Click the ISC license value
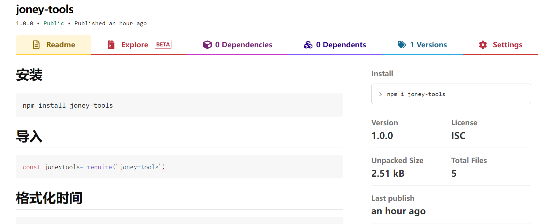The width and height of the screenshot is (553, 224). [458, 136]
